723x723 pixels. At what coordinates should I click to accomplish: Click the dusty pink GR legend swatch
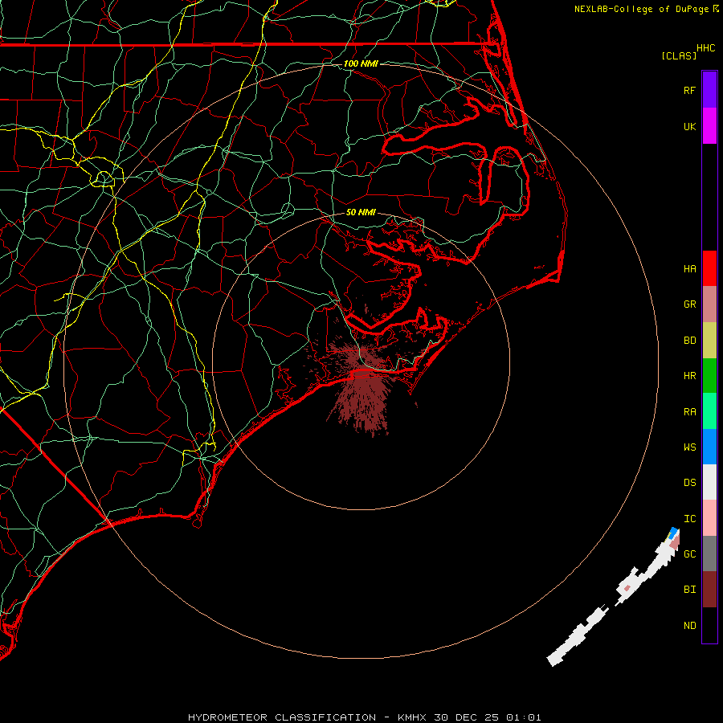tap(709, 304)
